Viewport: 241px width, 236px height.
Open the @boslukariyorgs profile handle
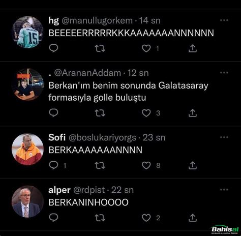click(102, 138)
